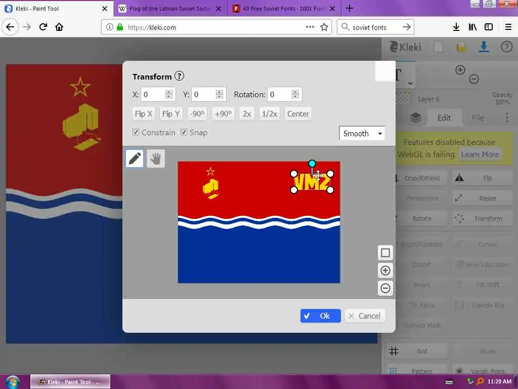Close the Flag of the Latvian Soviet tab
Screen dimensions: 518x389
click(x=219, y=9)
